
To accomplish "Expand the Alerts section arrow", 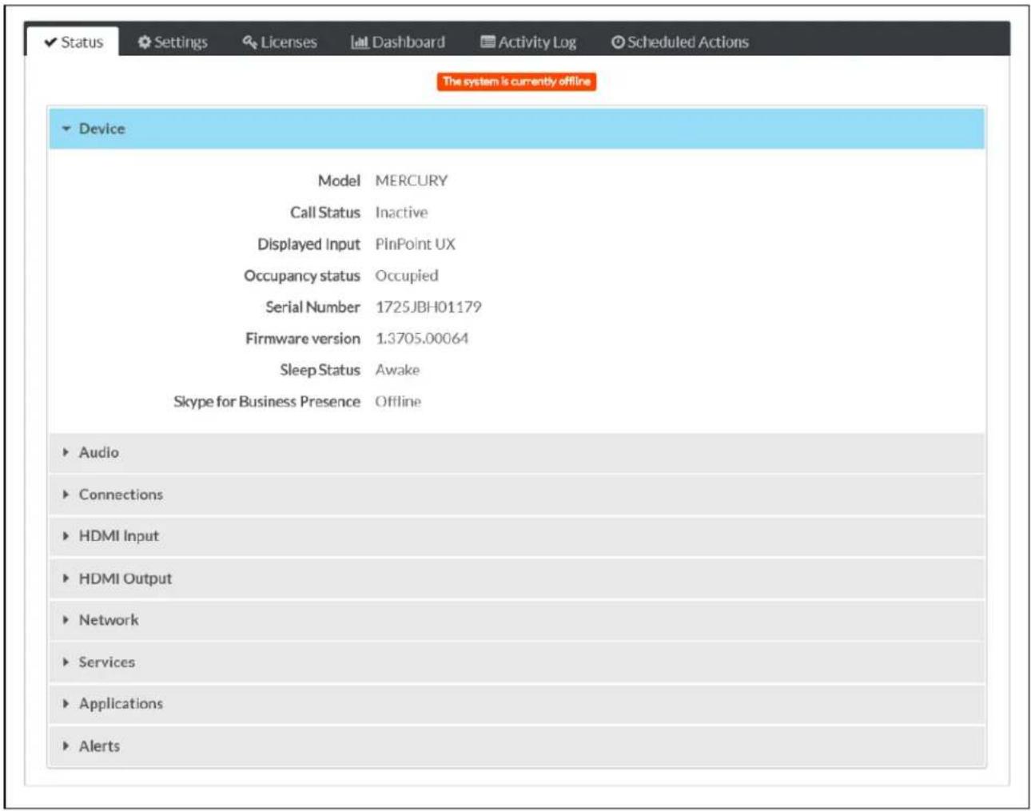I will point(66,746).
